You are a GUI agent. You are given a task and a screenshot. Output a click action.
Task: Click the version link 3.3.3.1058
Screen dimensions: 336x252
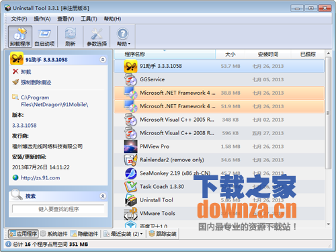click(24, 125)
